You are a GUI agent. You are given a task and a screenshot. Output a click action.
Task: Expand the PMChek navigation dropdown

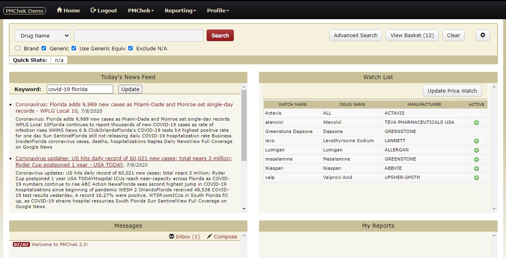coord(141,11)
